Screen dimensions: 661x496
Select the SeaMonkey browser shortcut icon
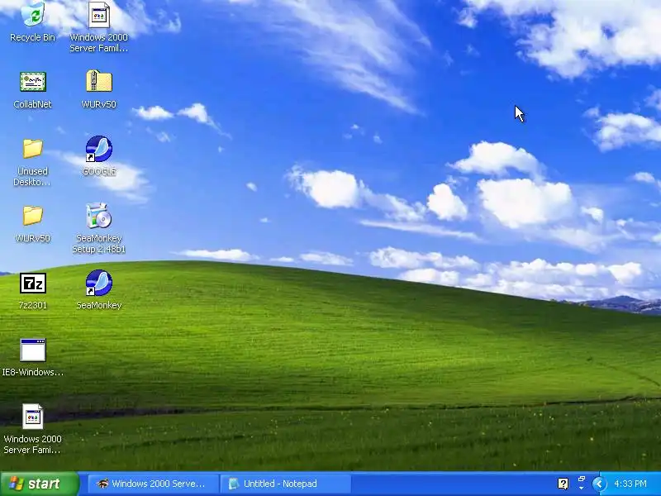click(99, 283)
